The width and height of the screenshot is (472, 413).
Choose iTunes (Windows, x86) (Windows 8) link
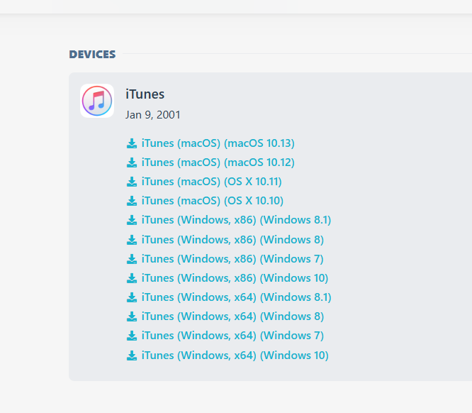click(x=232, y=240)
